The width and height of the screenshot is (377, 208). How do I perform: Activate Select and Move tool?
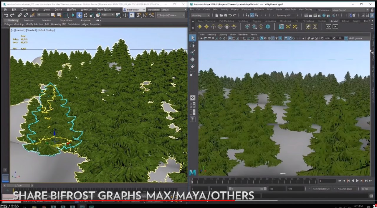80,15
